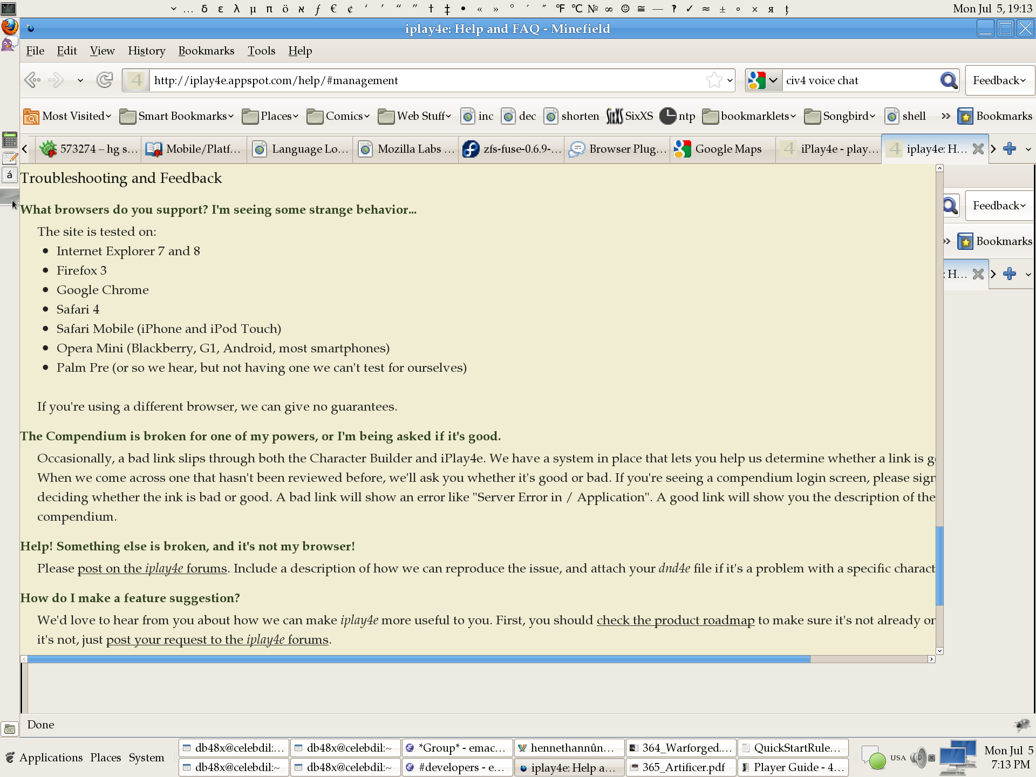Click the browser Back arrow button
The height and width of the screenshot is (777, 1036).
point(32,80)
